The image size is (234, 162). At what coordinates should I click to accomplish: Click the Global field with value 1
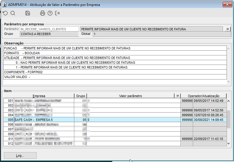tap(162, 34)
